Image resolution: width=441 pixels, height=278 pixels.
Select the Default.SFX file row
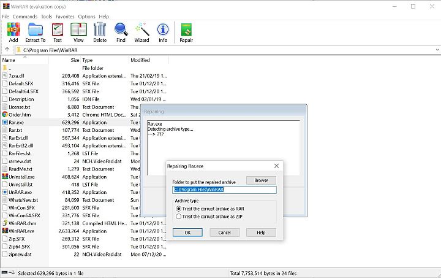(x=85, y=83)
